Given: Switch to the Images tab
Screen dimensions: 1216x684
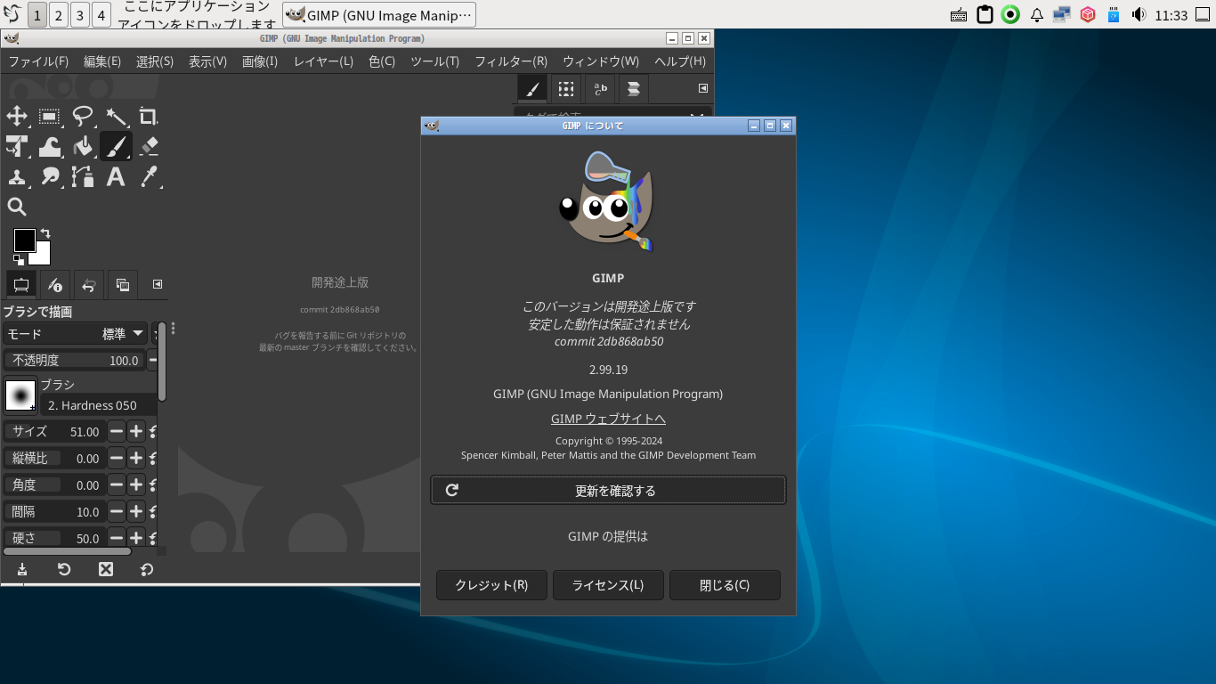Looking at the screenshot, I should pos(123,285).
